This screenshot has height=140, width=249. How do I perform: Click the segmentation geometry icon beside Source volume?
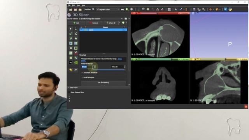[x=126, y=19]
